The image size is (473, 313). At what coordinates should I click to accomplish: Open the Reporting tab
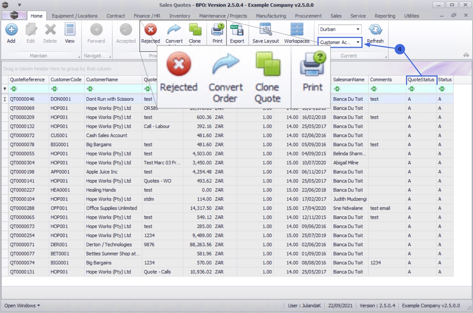tap(385, 16)
